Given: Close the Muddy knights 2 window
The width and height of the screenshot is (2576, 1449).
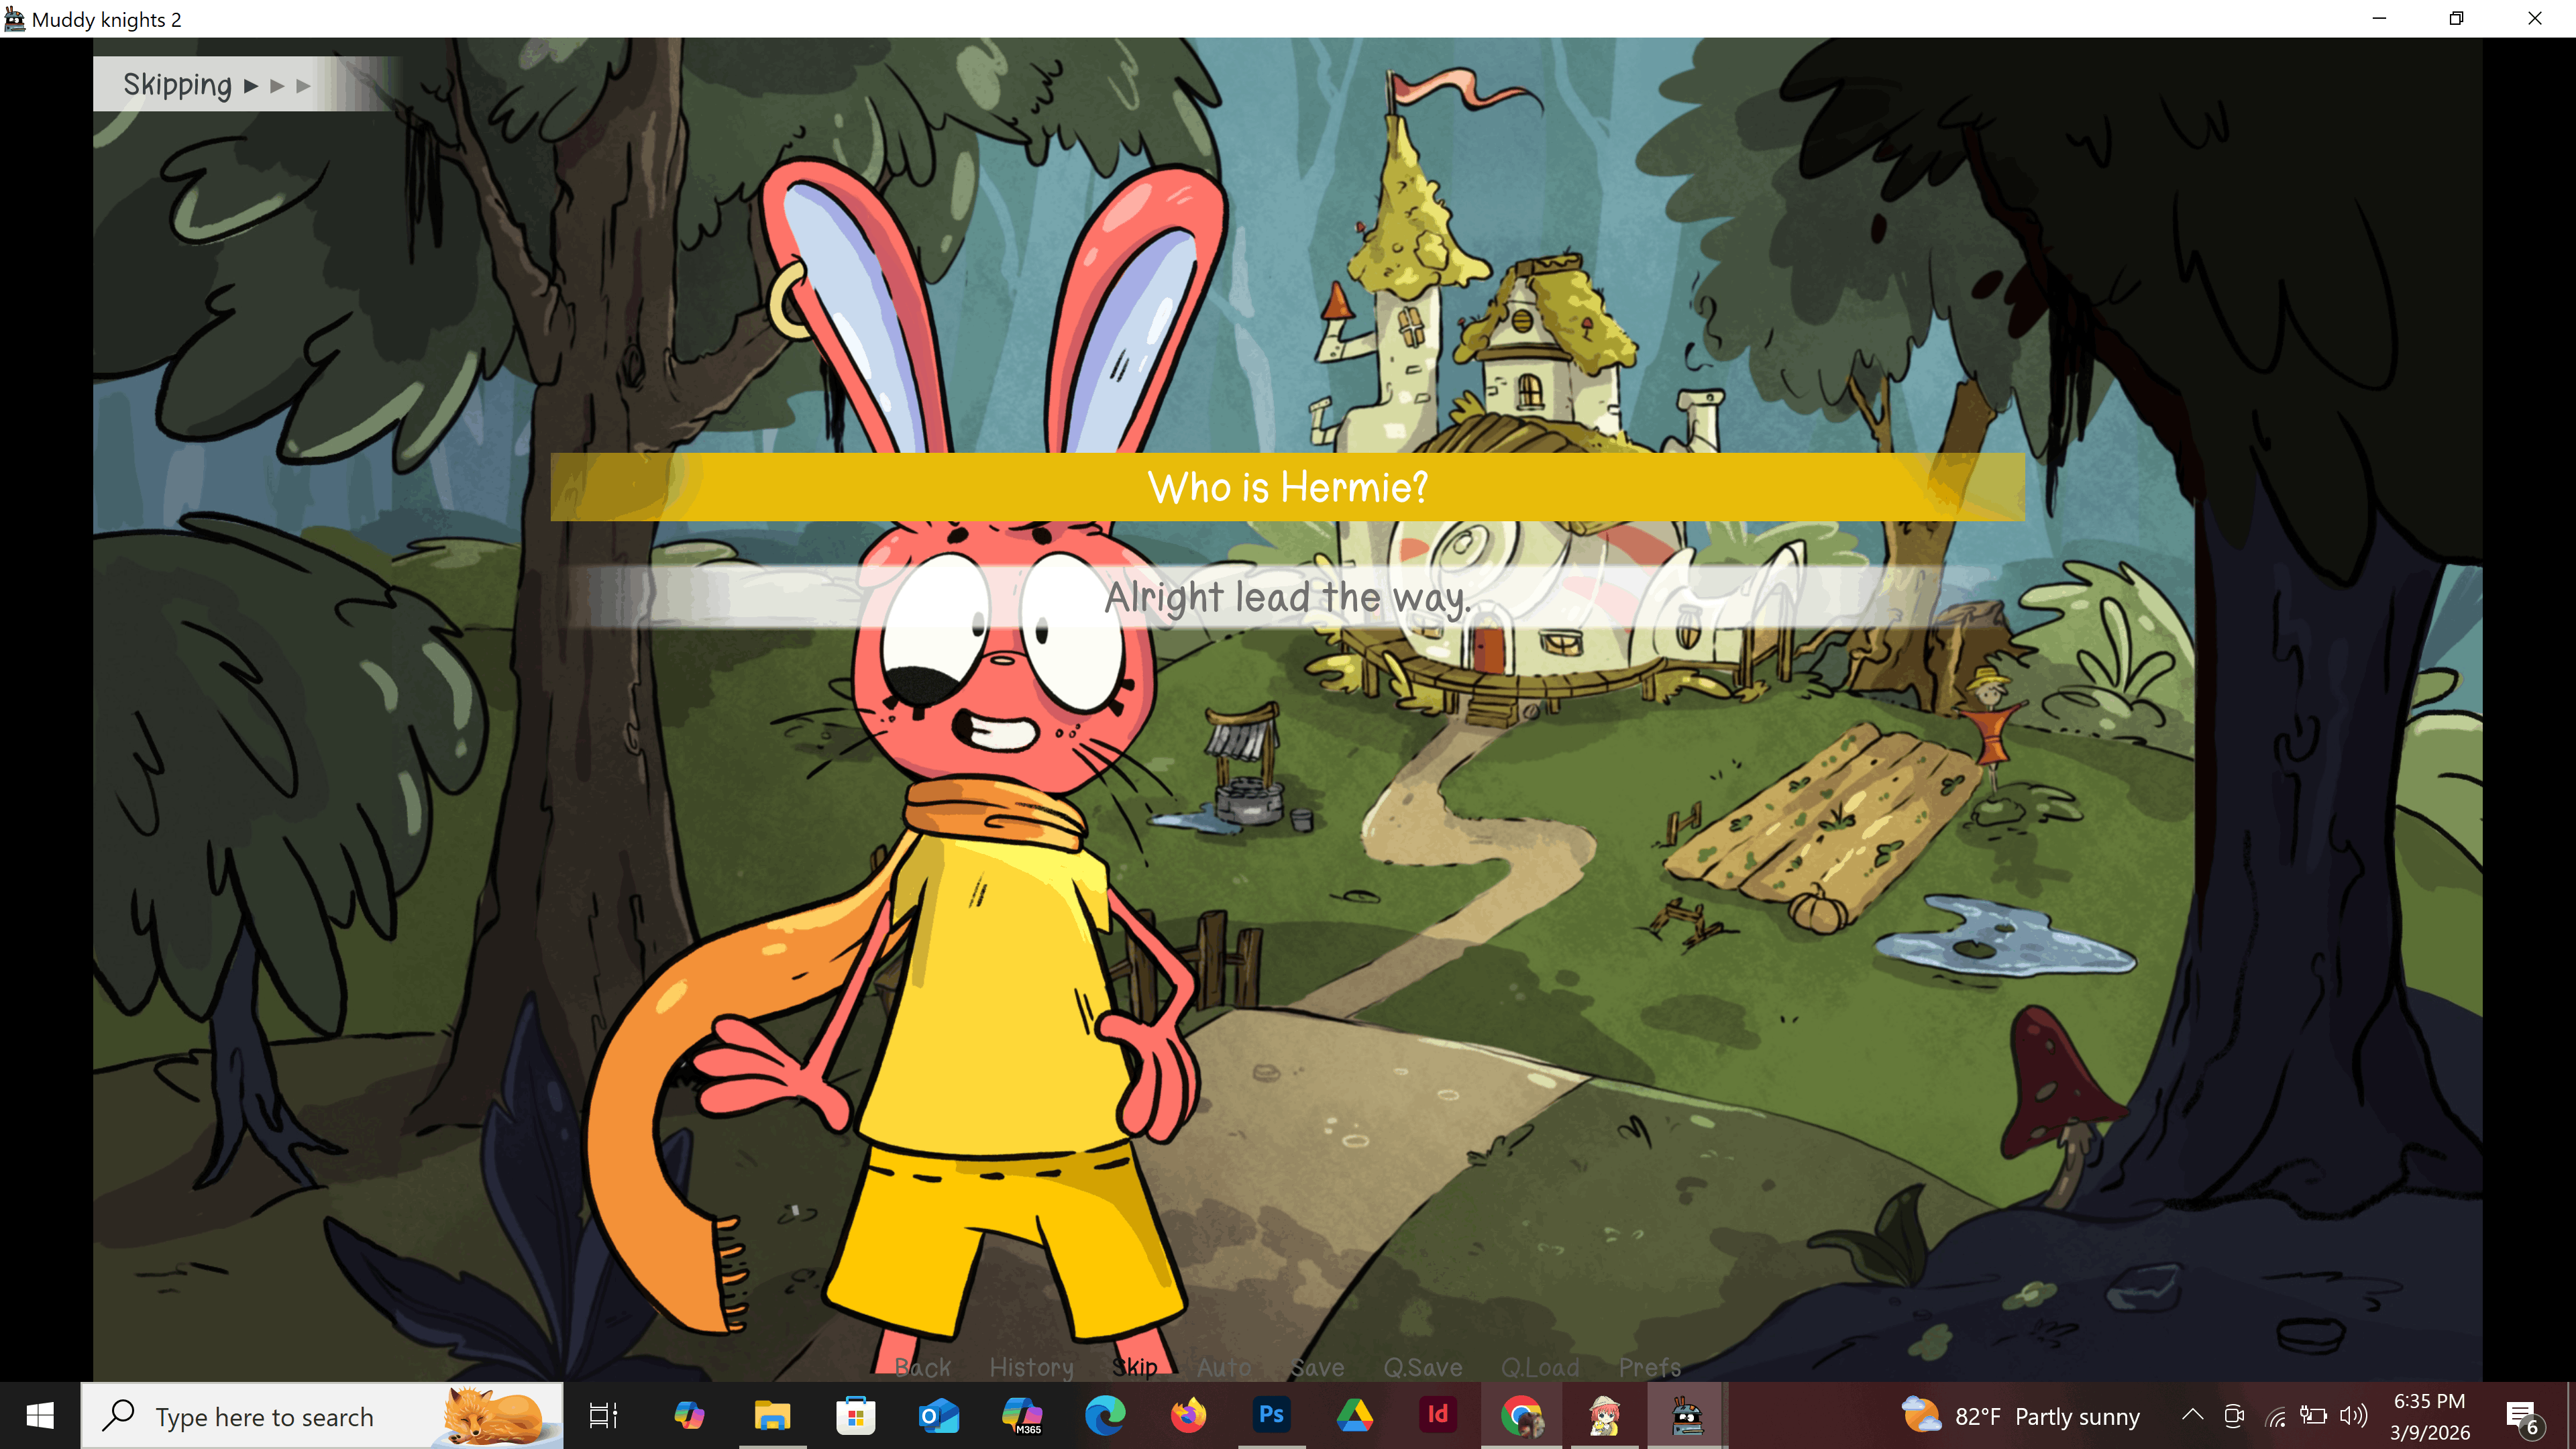Looking at the screenshot, I should tap(2535, 18).
